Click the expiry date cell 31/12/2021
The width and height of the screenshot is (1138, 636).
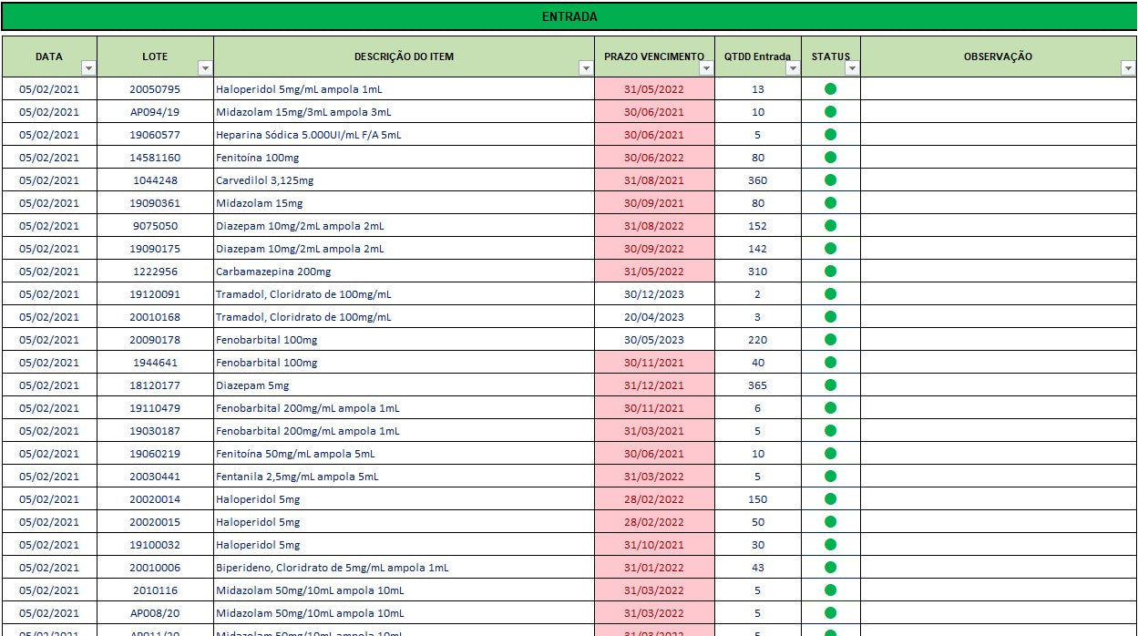tap(653, 385)
